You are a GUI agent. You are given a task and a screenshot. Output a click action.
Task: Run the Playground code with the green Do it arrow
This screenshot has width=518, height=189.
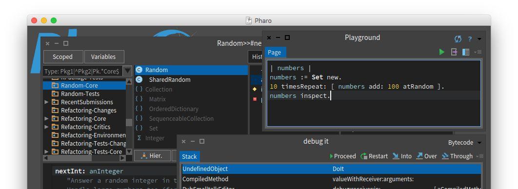[x=442, y=52]
